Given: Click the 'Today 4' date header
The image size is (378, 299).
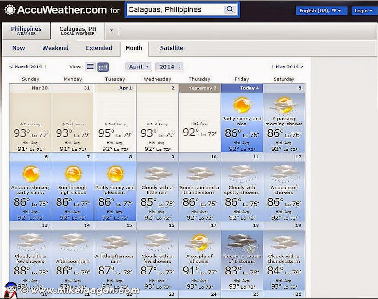Looking at the screenshot, I should (x=242, y=88).
